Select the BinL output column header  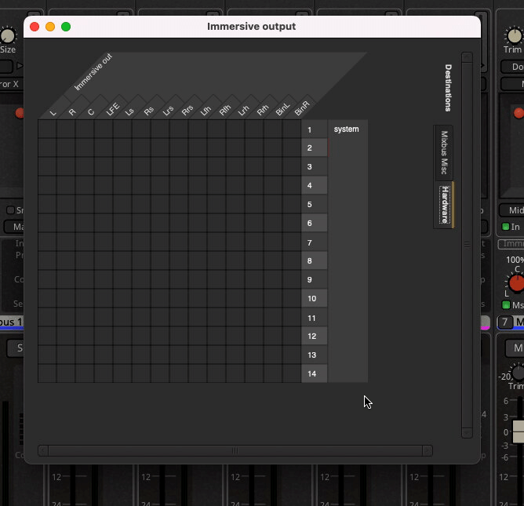(282, 109)
